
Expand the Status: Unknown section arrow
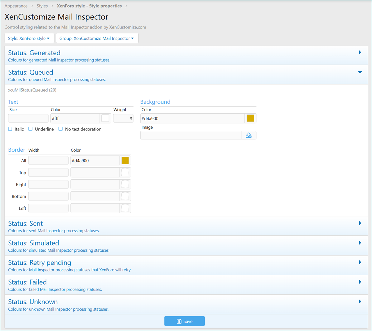(360, 302)
